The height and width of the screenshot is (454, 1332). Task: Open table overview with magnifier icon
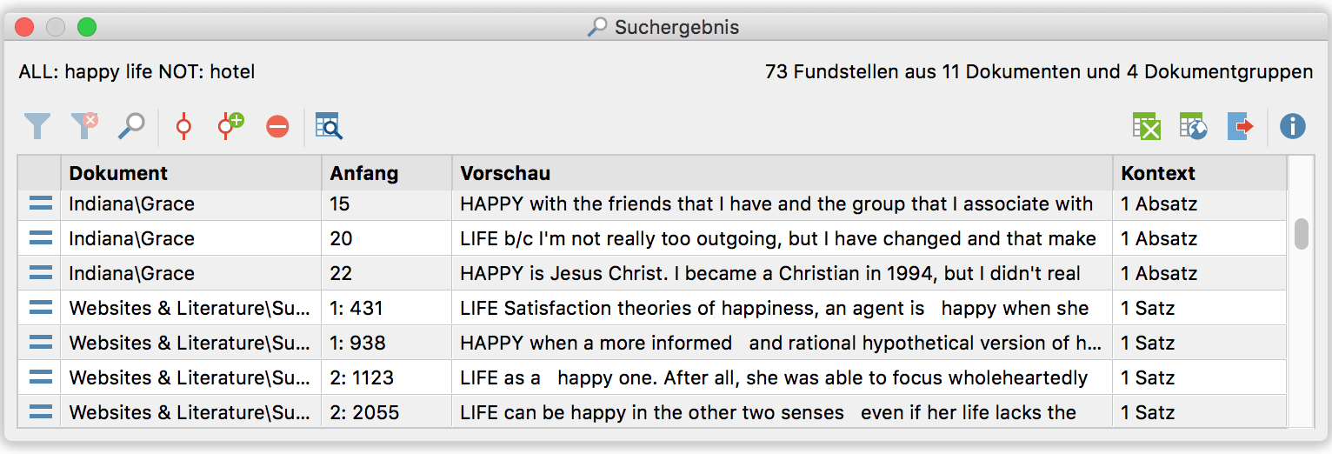(x=329, y=127)
